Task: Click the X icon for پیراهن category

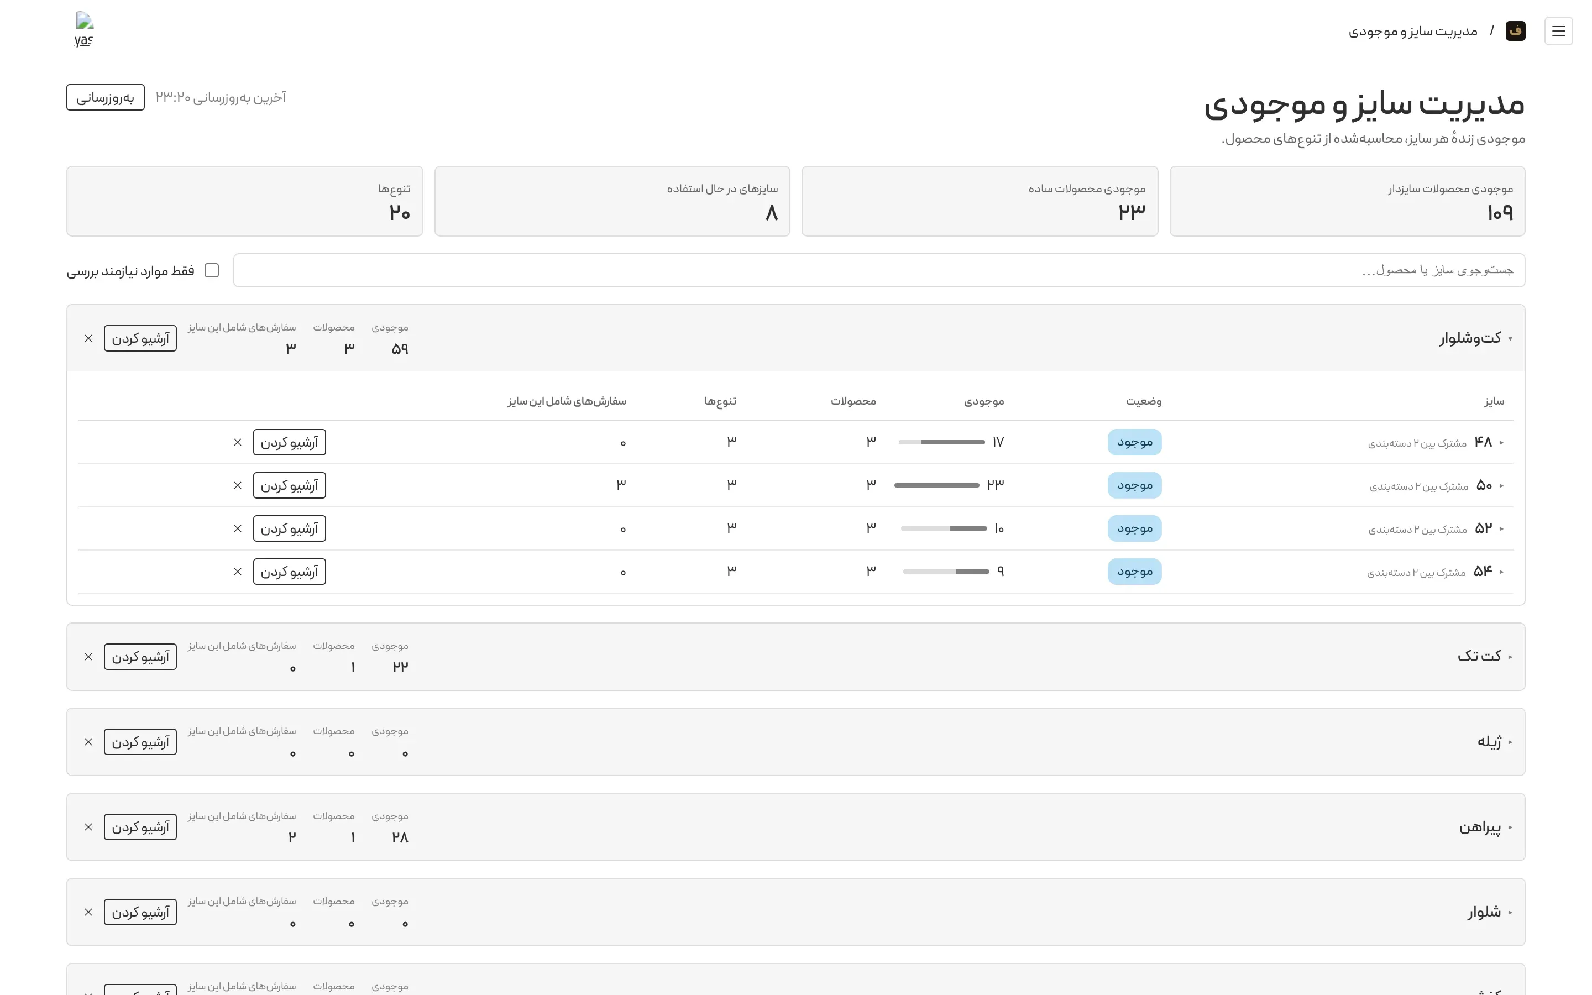Action: click(88, 827)
